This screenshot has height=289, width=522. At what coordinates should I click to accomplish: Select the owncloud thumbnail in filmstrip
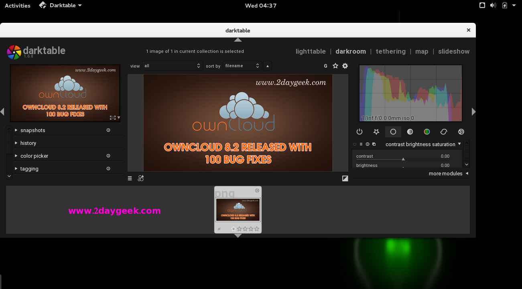(x=238, y=210)
